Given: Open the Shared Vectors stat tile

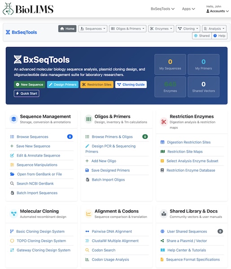Looking at the screenshot, I should (204, 87).
